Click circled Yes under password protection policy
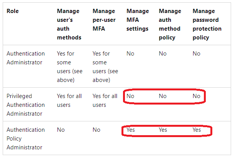The width and height of the screenshot is (233, 157). coord(197,130)
